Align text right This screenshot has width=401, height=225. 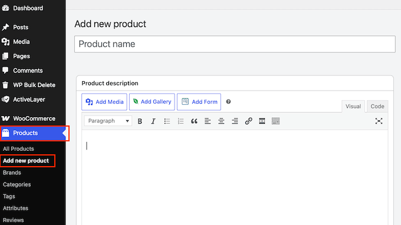[235, 121]
